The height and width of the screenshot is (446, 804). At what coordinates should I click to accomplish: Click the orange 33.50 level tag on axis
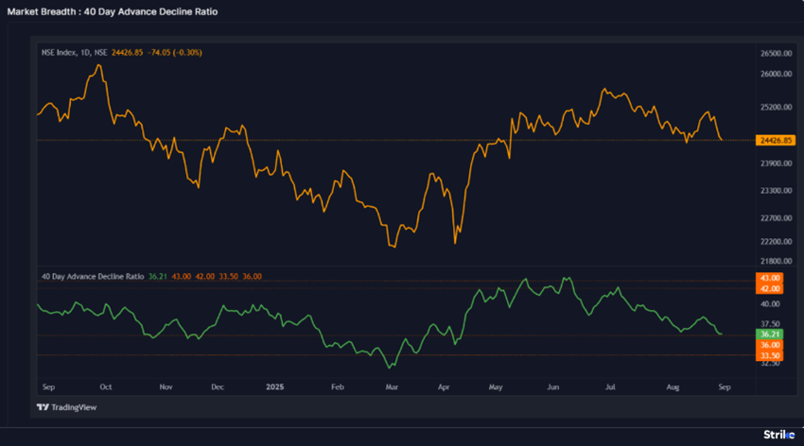pos(768,355)
